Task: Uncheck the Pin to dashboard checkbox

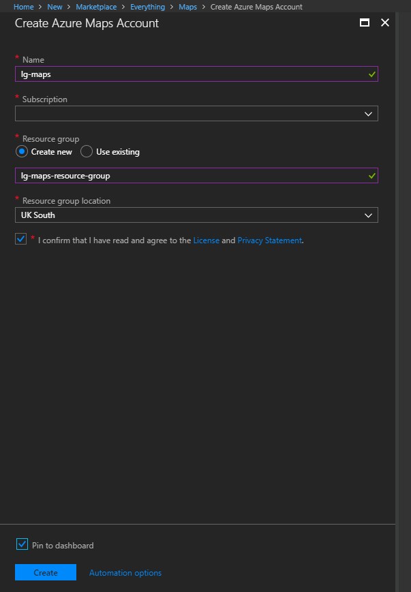Action: pyautogui.click(x=21, y=544)
